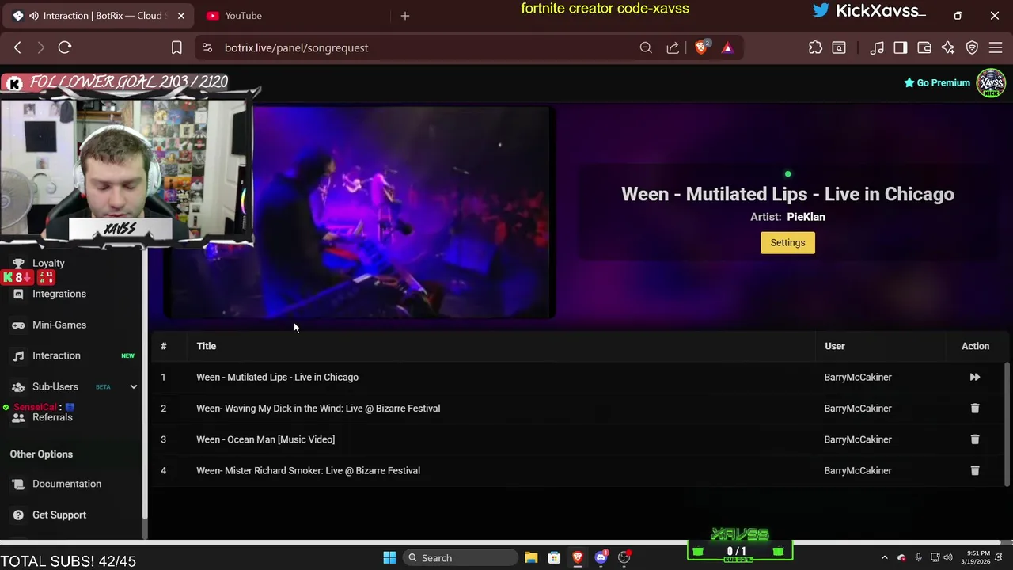Open Interaction section in sidebar

(56, 355)
